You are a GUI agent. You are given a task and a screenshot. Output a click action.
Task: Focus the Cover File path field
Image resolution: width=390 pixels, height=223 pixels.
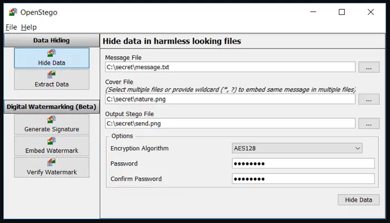[230, 99]
